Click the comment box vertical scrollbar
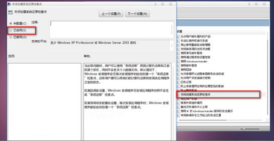The height and width of the screenshot is (141, 274). click(x=172, y=29)
